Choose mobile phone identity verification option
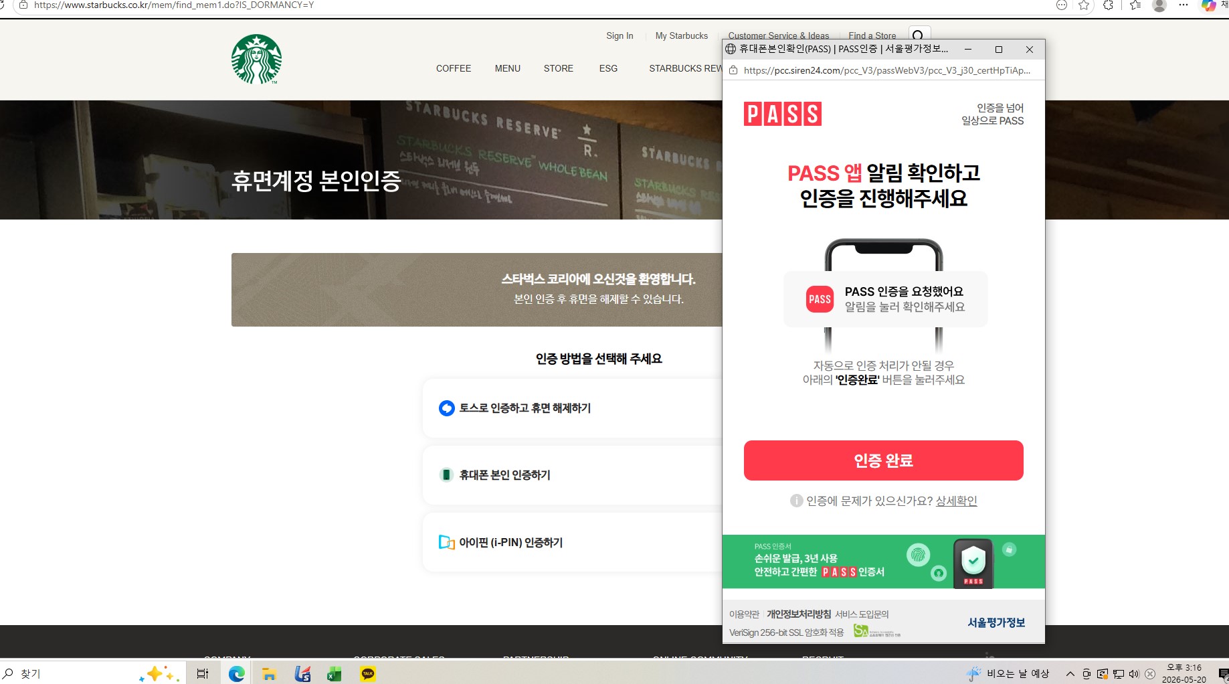The height and width of the screenshot is (684, 1229). click(573, 475)
